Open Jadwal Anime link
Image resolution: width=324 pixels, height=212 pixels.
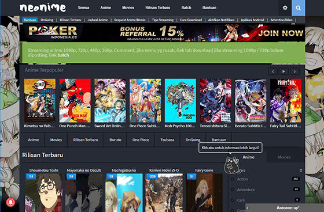[x=98, y=20]
